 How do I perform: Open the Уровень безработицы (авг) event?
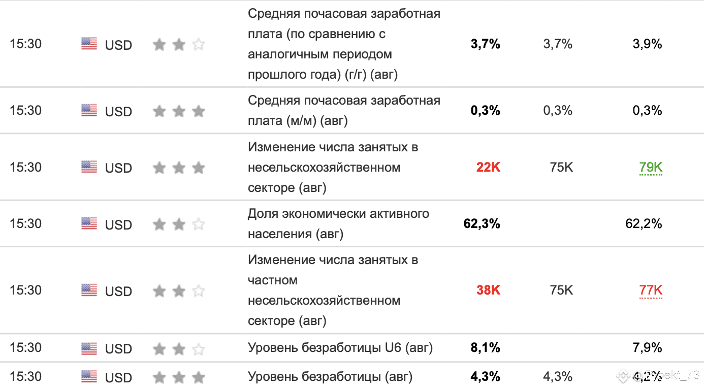coord(330,377)
